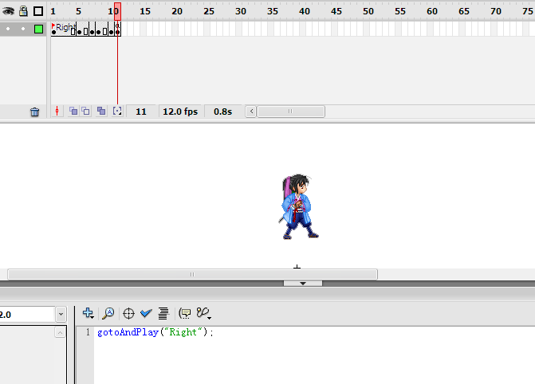Screen dimensions: 535x384
Task: Open modify onion markers menu
Action: [x=117, y=112]
